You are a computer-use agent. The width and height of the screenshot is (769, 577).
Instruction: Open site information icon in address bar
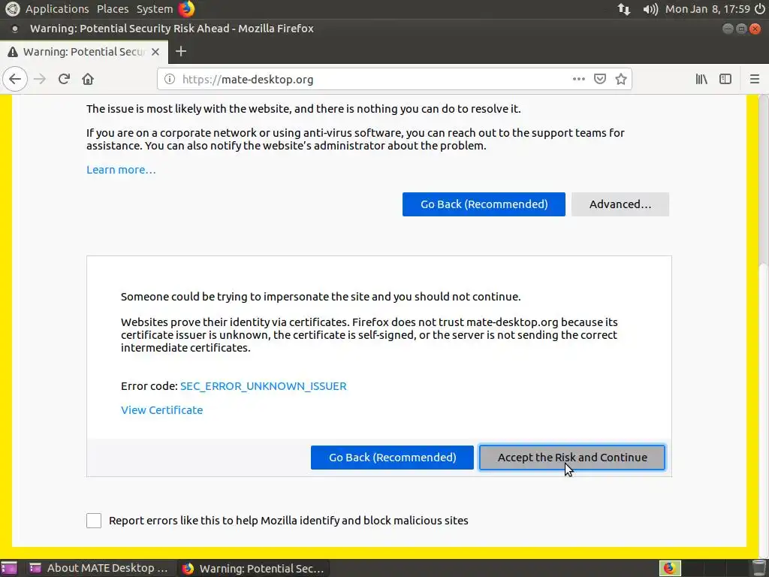click(169, 79)
